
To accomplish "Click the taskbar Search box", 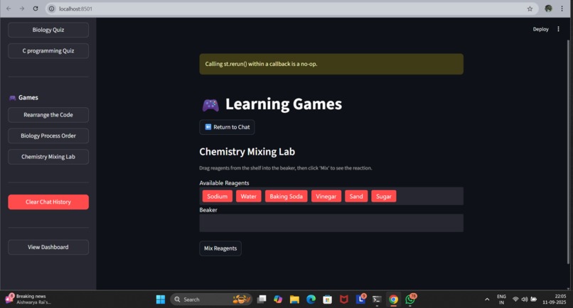I will coord(211,299).
